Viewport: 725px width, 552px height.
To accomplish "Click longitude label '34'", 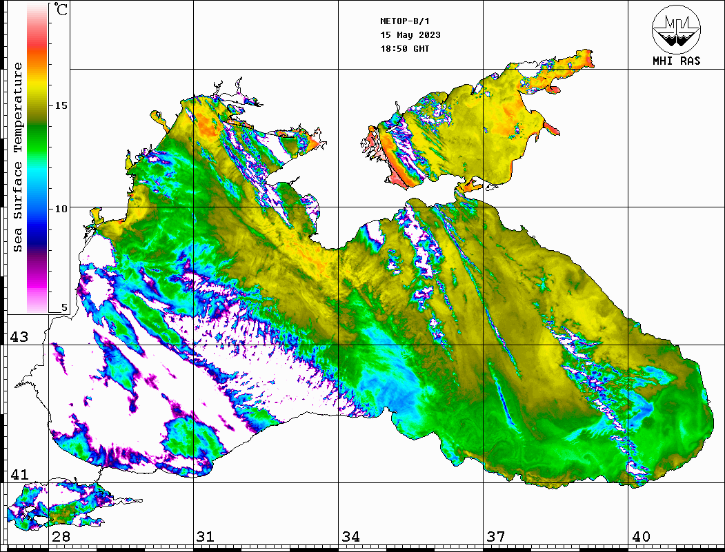I will pos(350,536).
